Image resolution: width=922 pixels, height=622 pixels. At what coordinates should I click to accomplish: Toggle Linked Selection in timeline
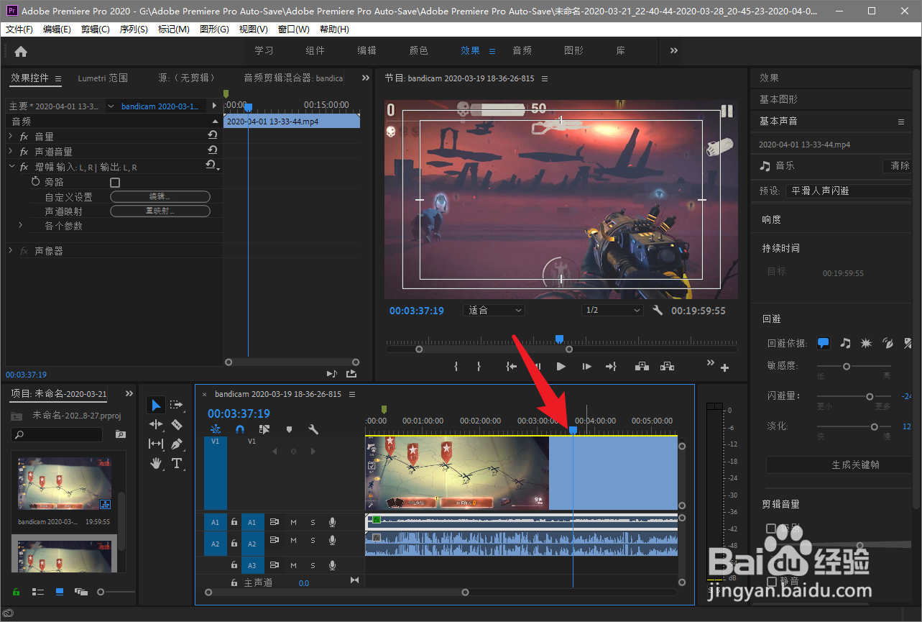264,429
